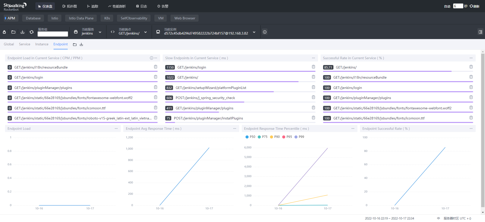Open the dashboard (仪表盘) menu
The height and width of the screenshot is (222, 485).
click(x=45, y=6)
